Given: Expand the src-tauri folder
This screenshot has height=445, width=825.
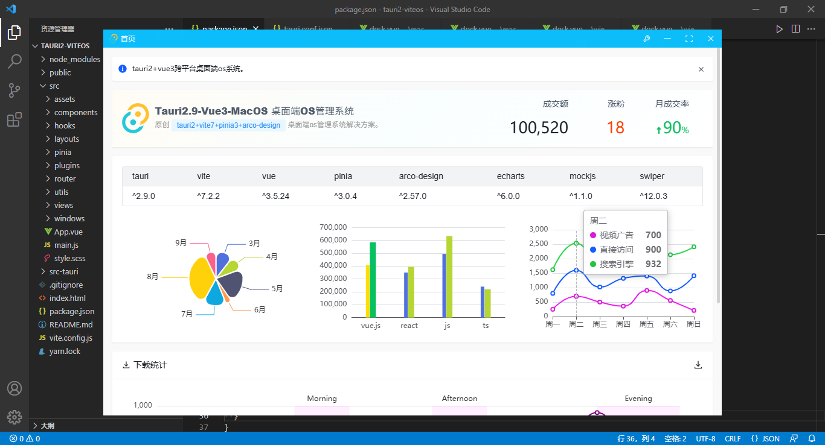Looking at the screenshot, I should tap(43, 271).
